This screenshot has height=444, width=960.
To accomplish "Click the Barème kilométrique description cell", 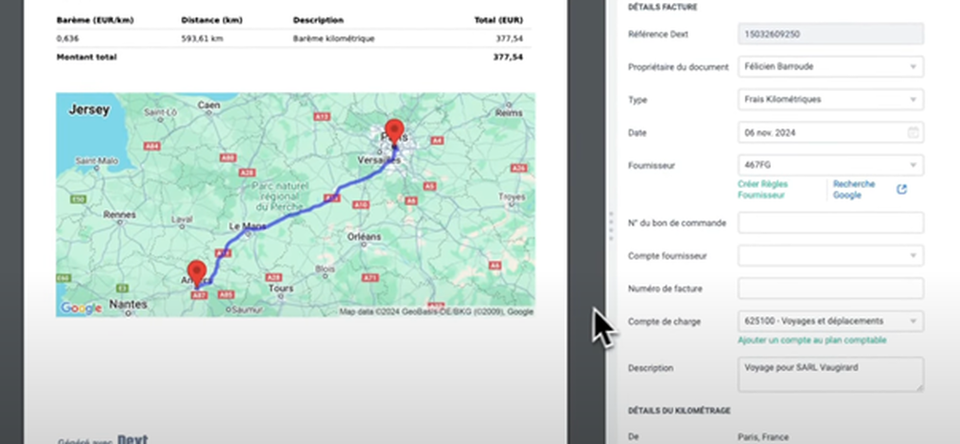I will (334, 38).
